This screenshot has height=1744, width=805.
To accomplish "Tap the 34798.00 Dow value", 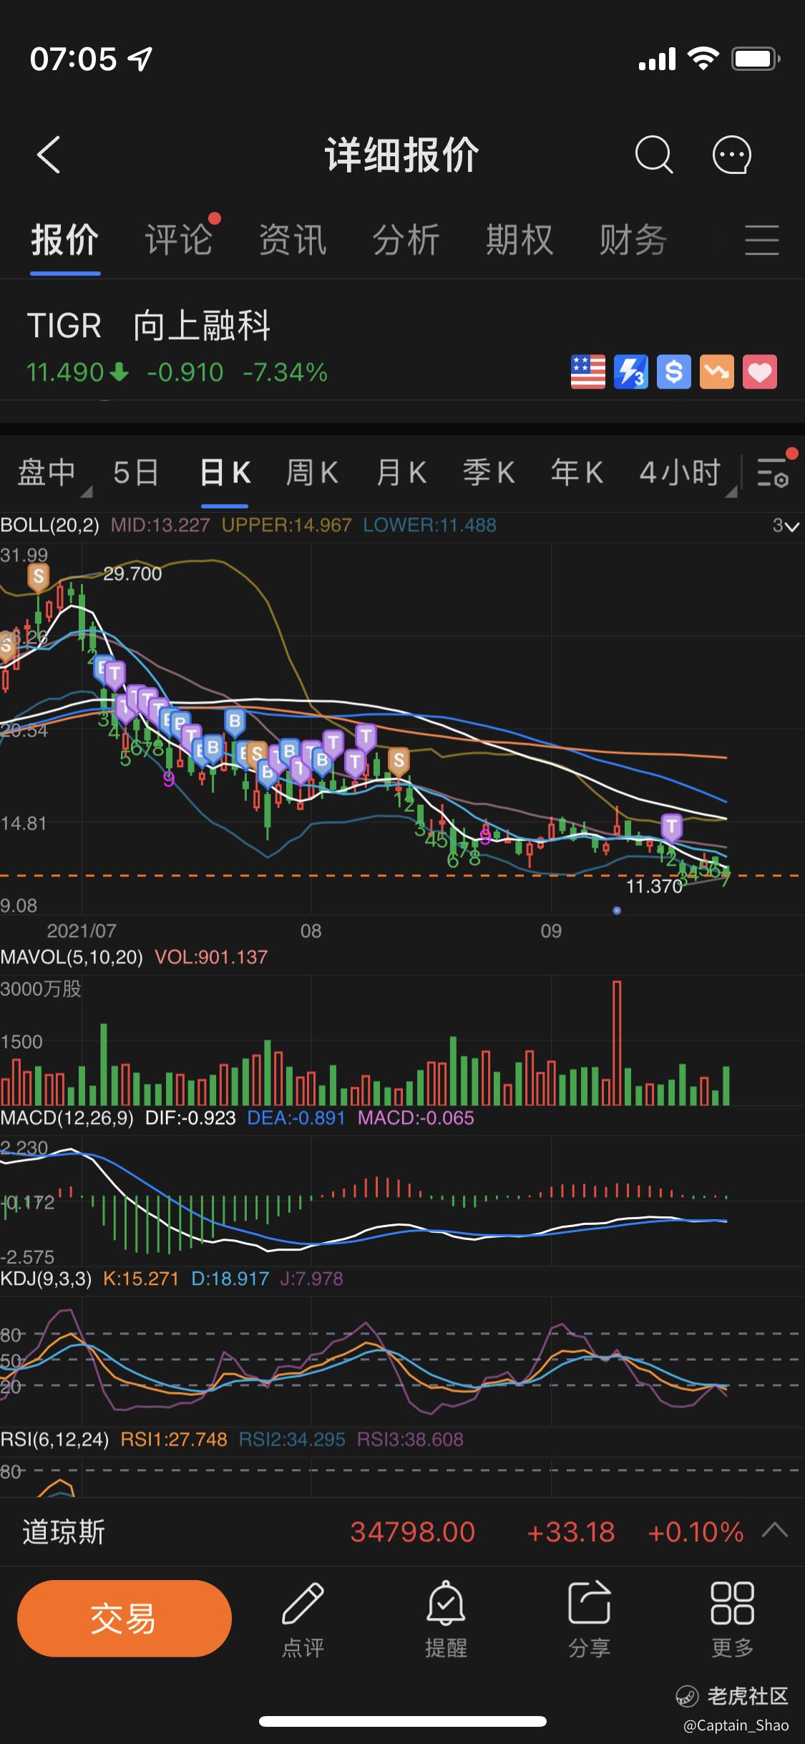I will tap(413, 1533).
